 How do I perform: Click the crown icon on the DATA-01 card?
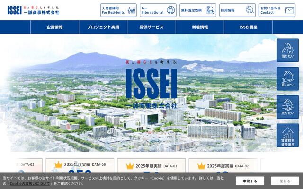pos(130,166)
